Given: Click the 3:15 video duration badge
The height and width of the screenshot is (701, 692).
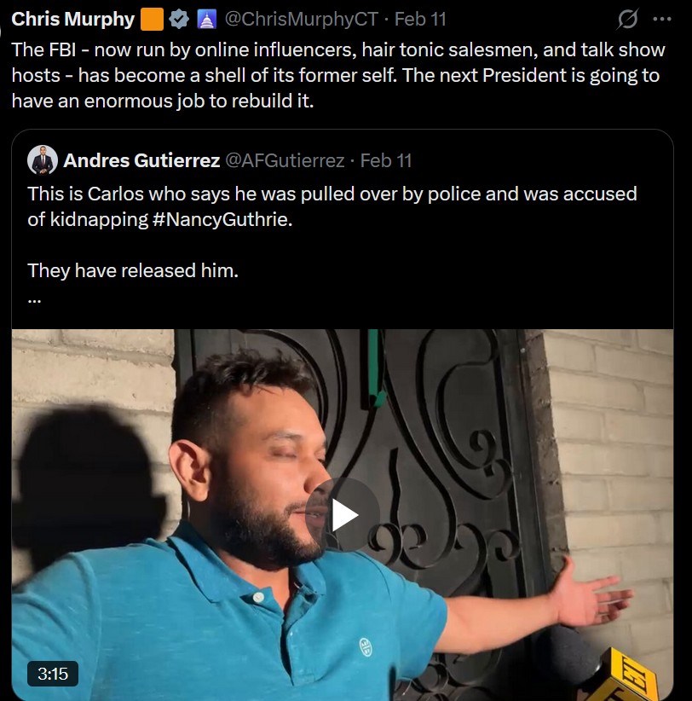Looking at the screenshot, I should [53, 674].
